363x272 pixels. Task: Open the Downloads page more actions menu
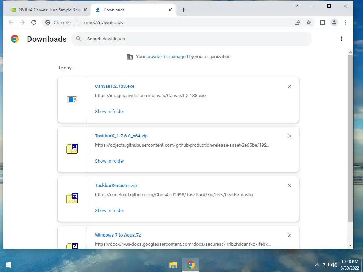click(x=341, y=39)
